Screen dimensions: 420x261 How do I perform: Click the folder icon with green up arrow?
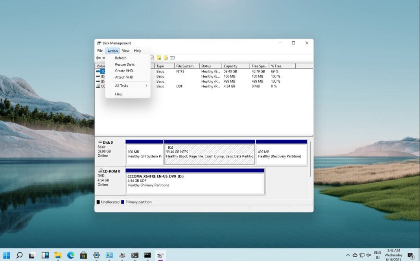[159, 58]
